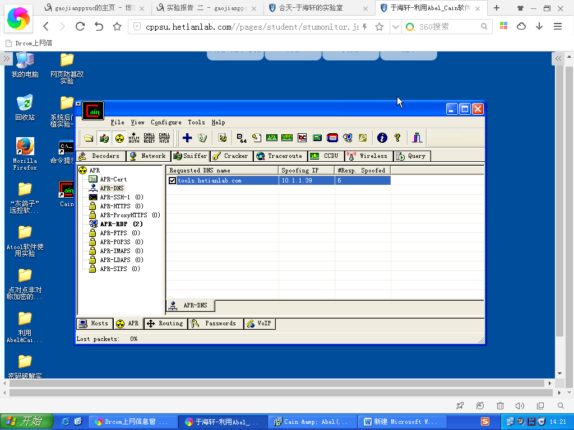
Task: Switch to the Wireless tab
Action: click(x=369, y=156)
